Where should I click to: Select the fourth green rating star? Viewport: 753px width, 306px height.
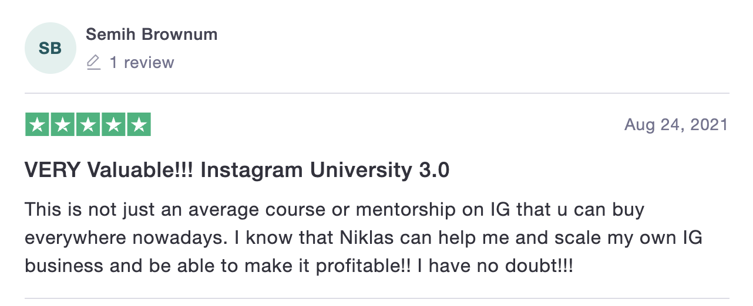(113, 125)
